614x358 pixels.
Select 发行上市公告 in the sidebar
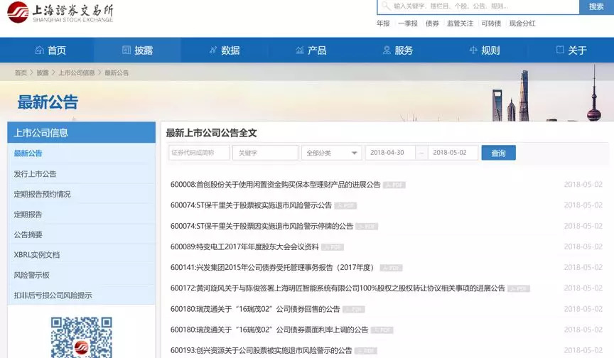82,174
